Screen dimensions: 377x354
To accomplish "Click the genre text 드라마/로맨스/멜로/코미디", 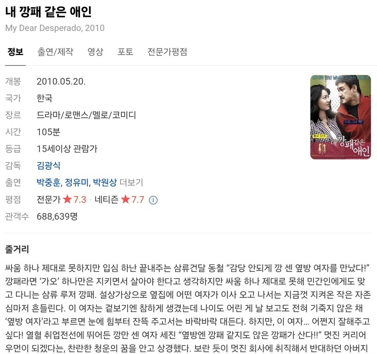I will click(x=86, y=115).
